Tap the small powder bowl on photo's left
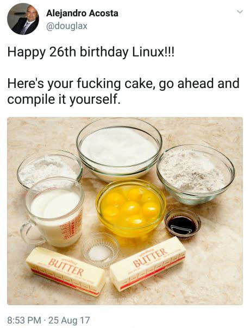This screenshot has height=328, width=250. 49,167
